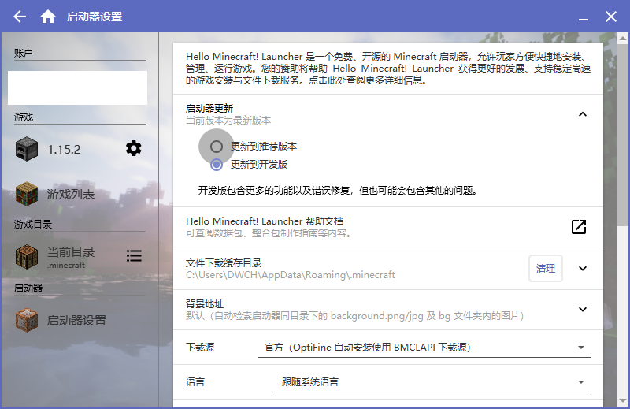Open the list icon beside 当前目录

134,256
